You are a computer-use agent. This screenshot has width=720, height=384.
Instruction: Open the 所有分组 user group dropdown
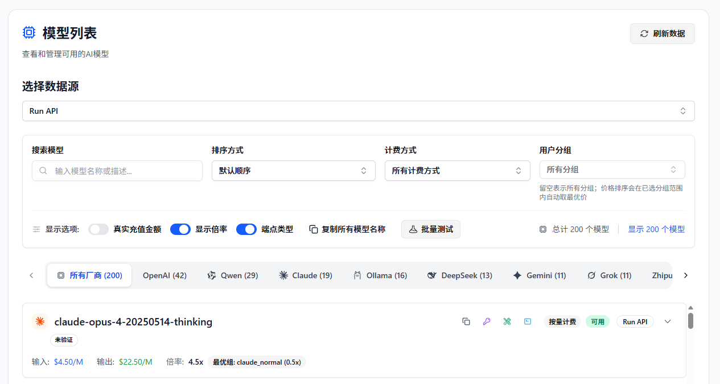click(612, 170)
